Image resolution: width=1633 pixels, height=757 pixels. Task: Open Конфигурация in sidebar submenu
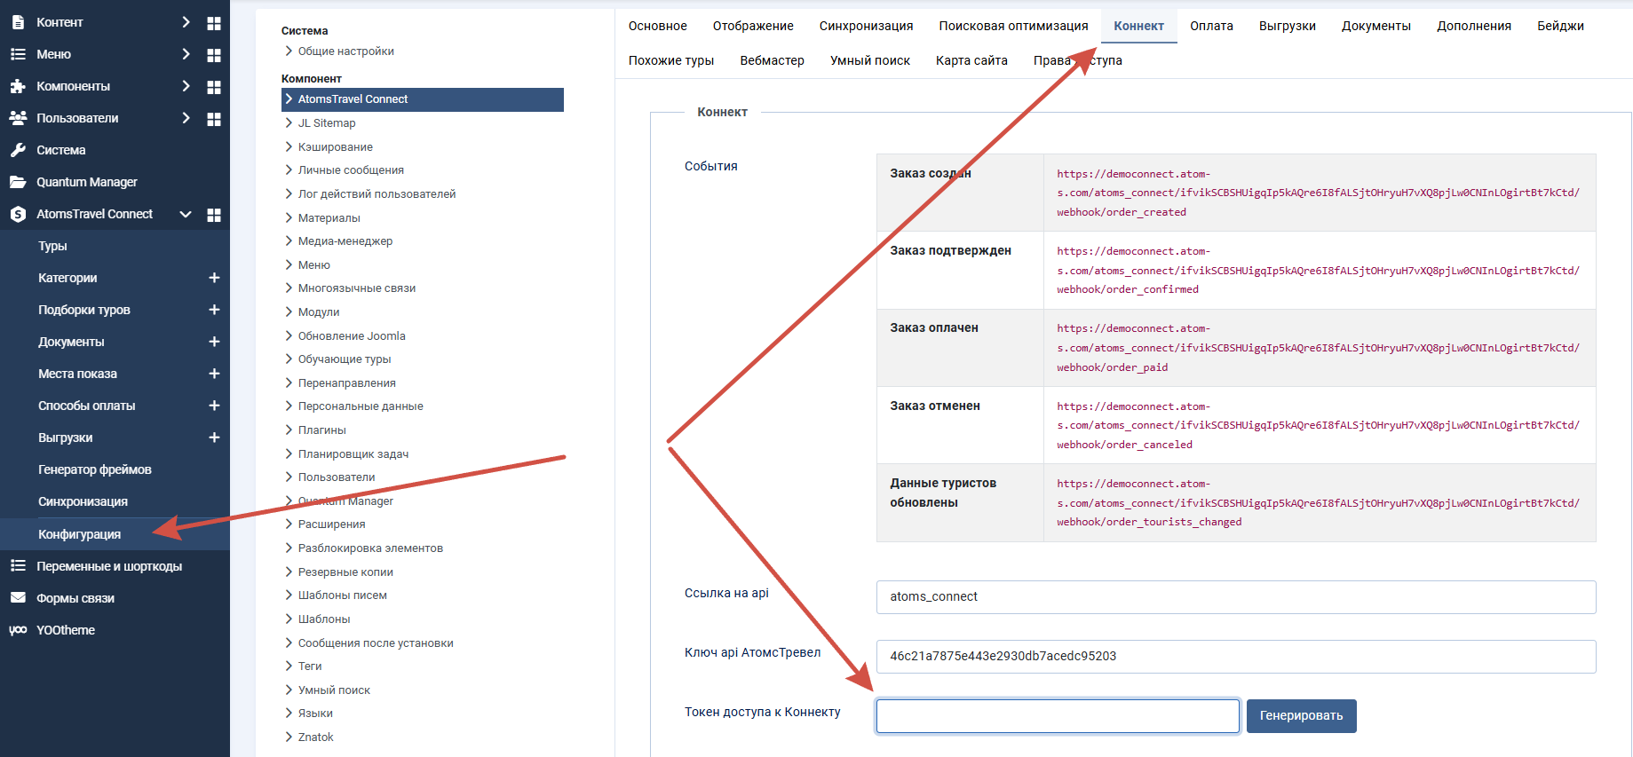79,534
